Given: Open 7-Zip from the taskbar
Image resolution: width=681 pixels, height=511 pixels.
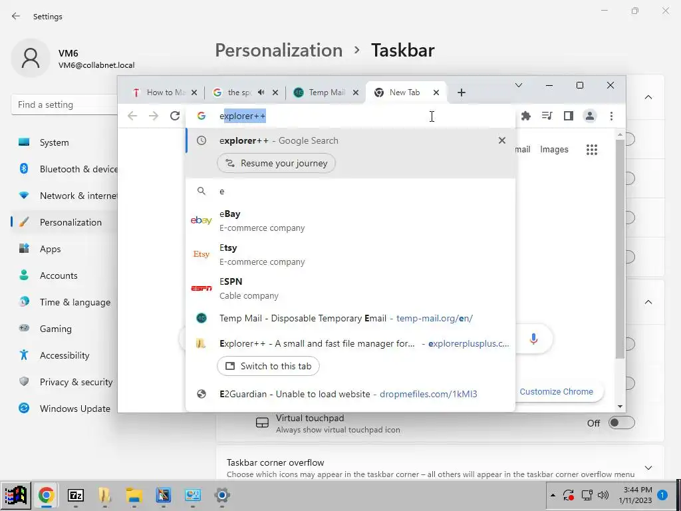Looking at the screenshot, I should [x=76, y=495].
